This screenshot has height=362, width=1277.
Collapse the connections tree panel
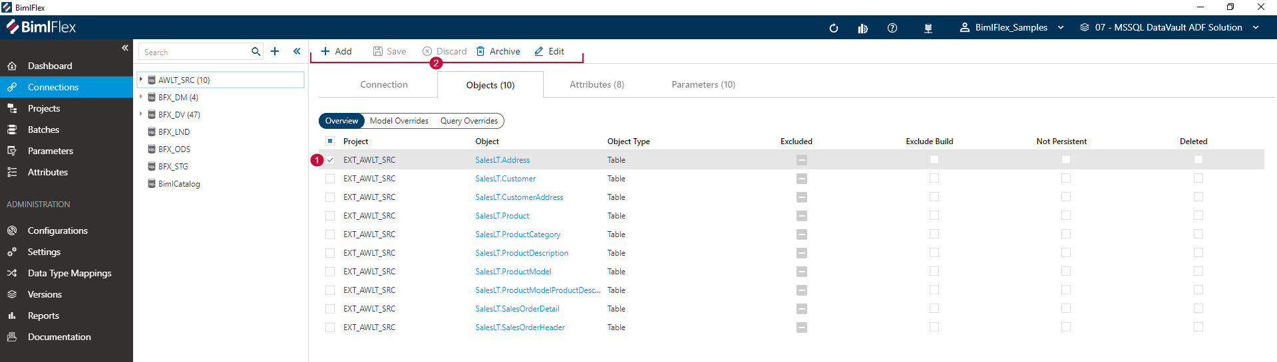[297, 51]
